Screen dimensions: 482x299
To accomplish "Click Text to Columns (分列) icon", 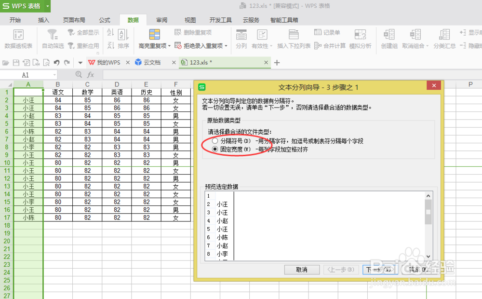I will pos(241,34).
